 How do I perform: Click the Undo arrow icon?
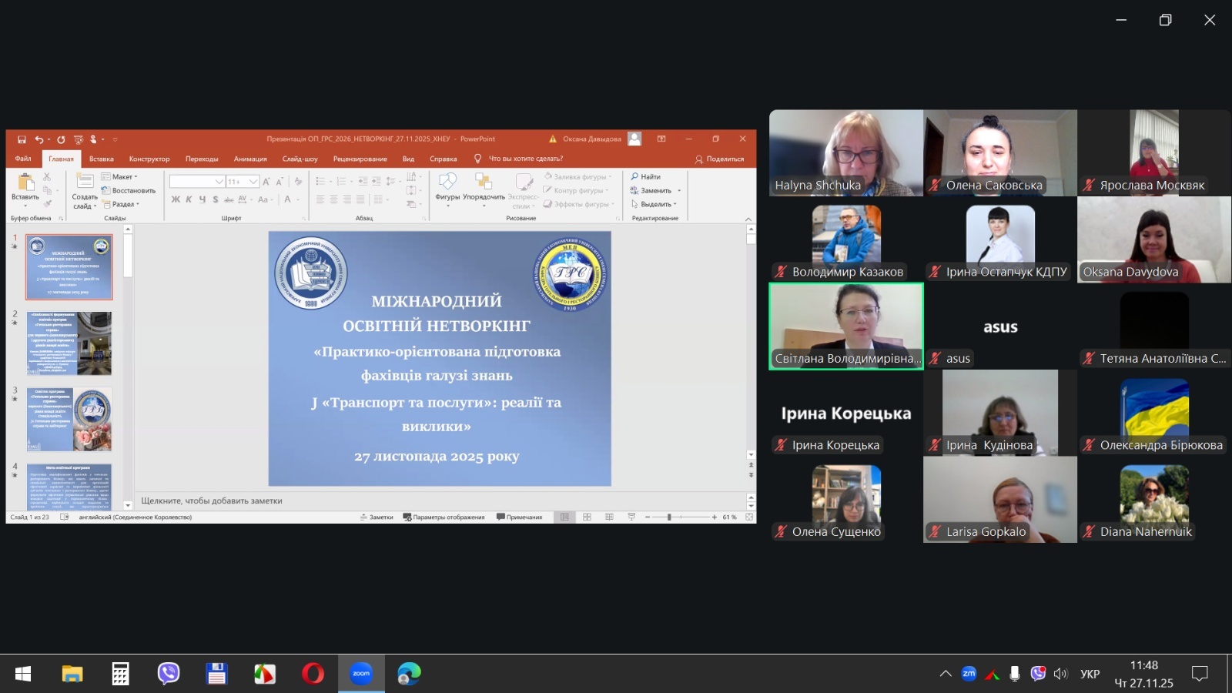point(39,139)
